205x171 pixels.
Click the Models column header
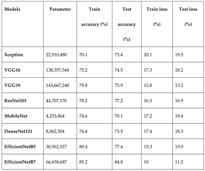[x=12, y=9]
